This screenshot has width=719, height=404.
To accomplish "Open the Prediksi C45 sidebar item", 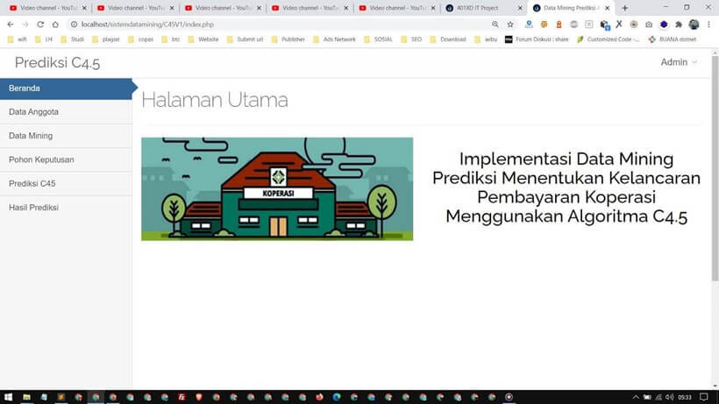I will coord(32,183).
